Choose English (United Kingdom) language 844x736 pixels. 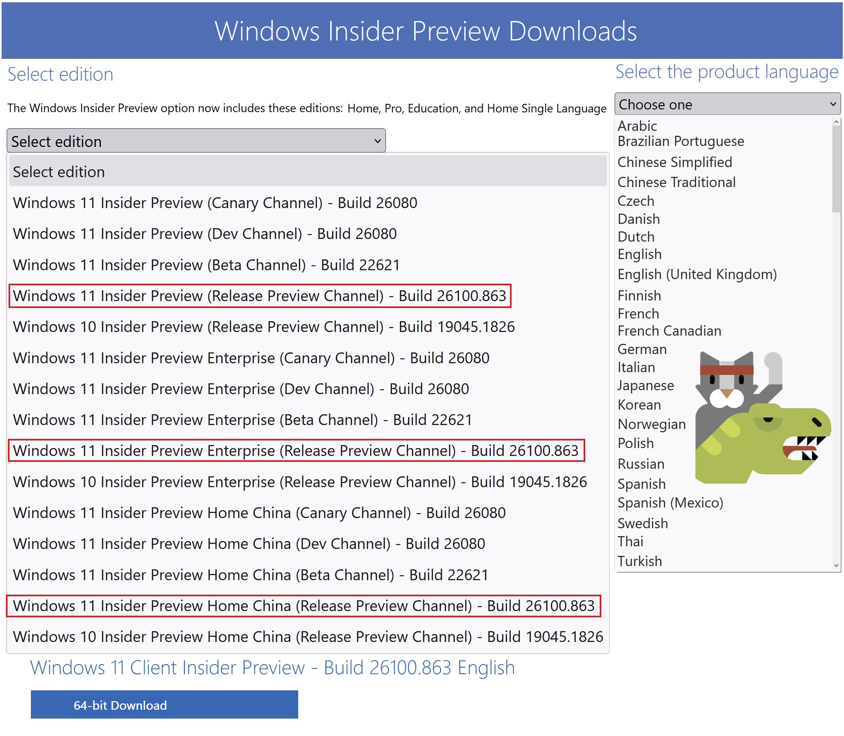click(697, 274)
